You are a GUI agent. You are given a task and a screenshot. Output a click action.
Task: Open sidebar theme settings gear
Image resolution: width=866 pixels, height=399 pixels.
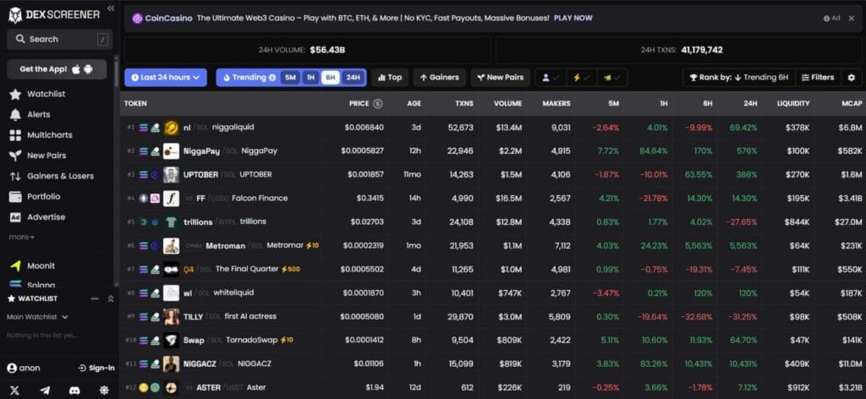point(104,390)
